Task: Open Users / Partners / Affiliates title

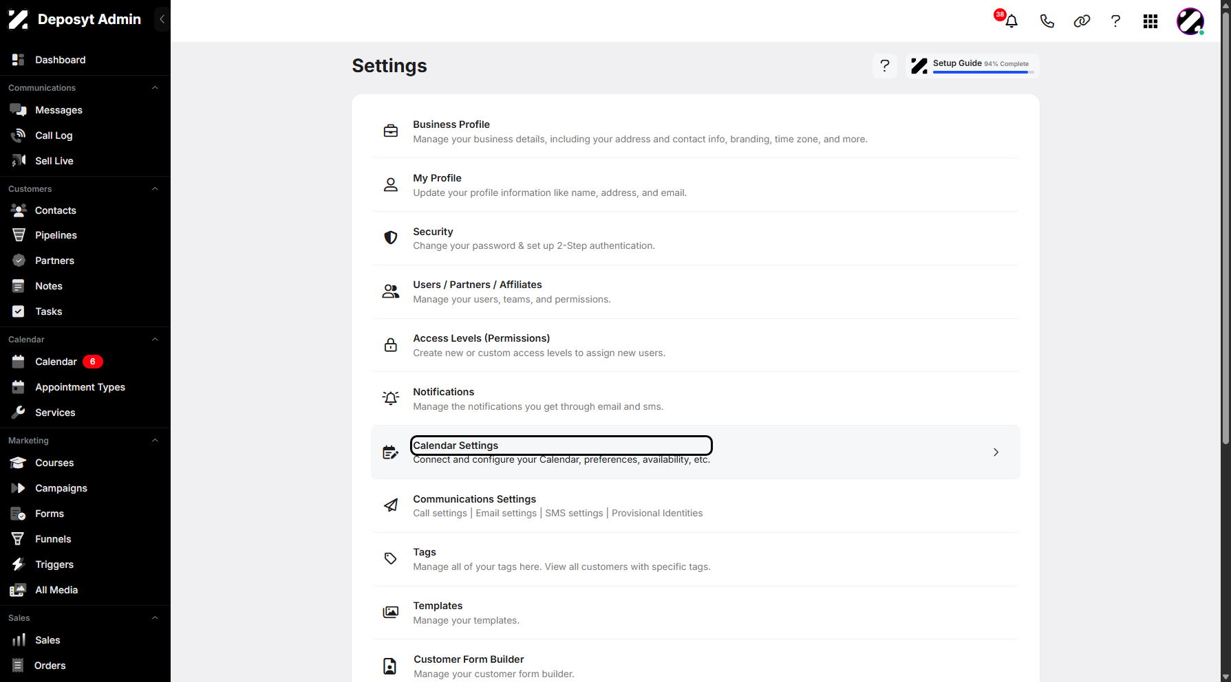Action: pyautogui.click(x=478, y=285)
